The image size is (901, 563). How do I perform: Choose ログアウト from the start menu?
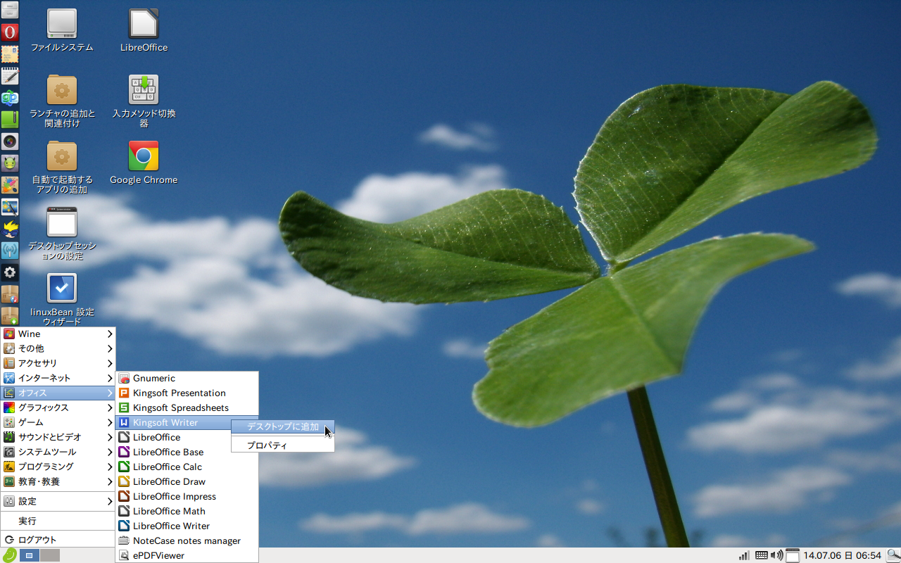58,540
